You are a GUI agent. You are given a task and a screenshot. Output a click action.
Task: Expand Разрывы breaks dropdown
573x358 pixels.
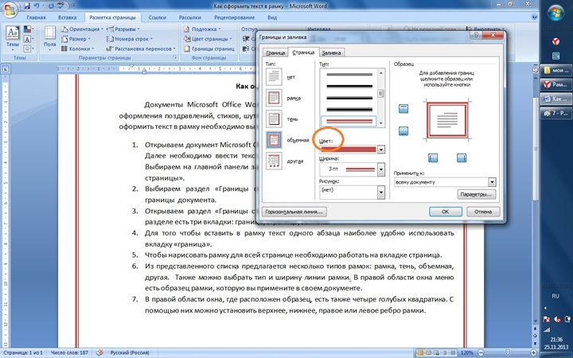pos(123,29)
